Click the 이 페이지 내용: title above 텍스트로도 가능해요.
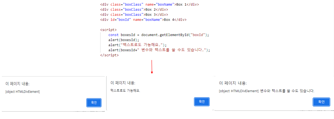Viewport: 334px width, 119px height. pos(123,83)
